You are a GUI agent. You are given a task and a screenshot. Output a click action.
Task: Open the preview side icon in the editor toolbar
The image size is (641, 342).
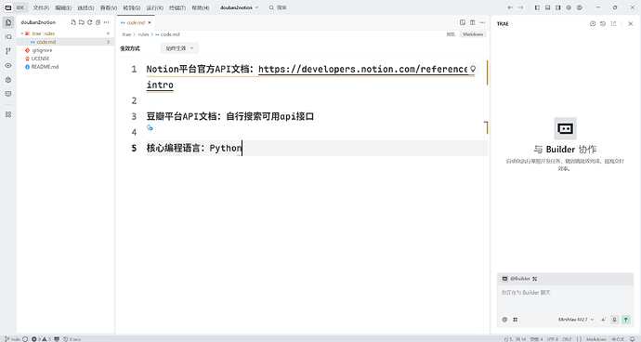tap(463, 22)
